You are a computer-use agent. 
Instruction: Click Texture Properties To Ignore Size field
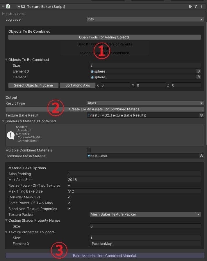point(145,238)
